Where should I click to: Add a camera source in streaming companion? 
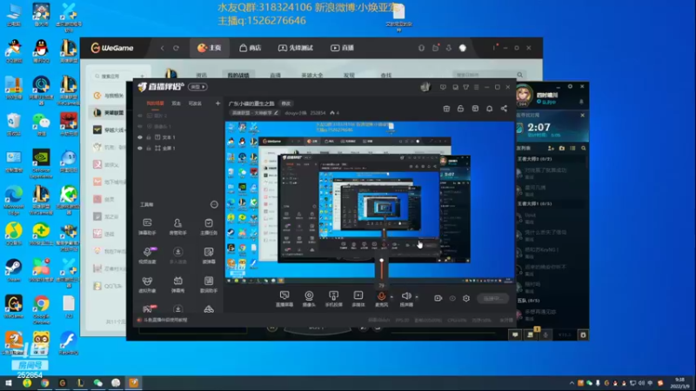coord(309,295)
